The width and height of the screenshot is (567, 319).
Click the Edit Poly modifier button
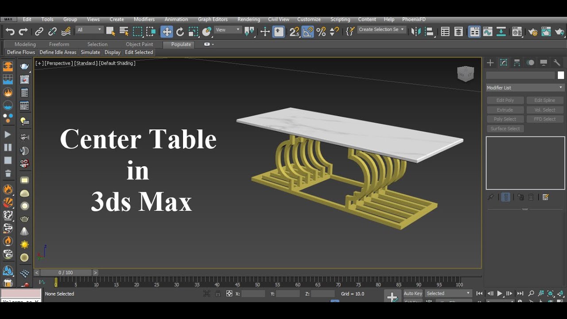pos(505,101)
